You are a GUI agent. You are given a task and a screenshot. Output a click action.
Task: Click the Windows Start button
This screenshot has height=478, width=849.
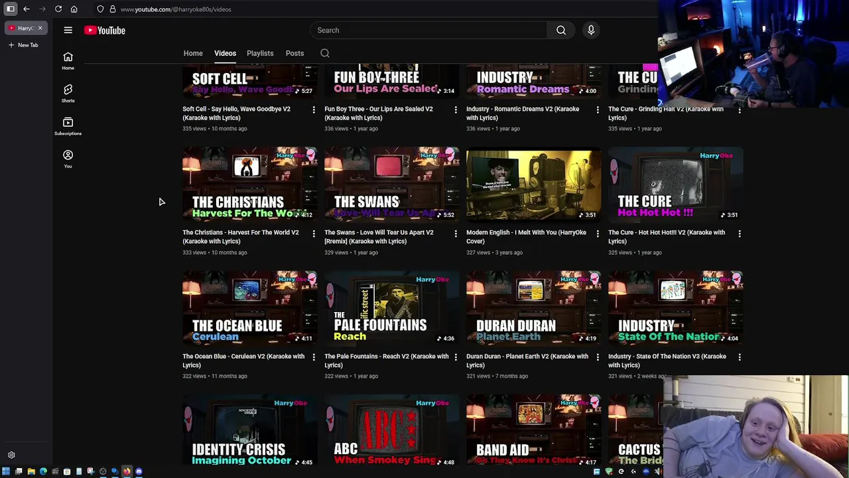pyautogui.click(x=6, y=471)
